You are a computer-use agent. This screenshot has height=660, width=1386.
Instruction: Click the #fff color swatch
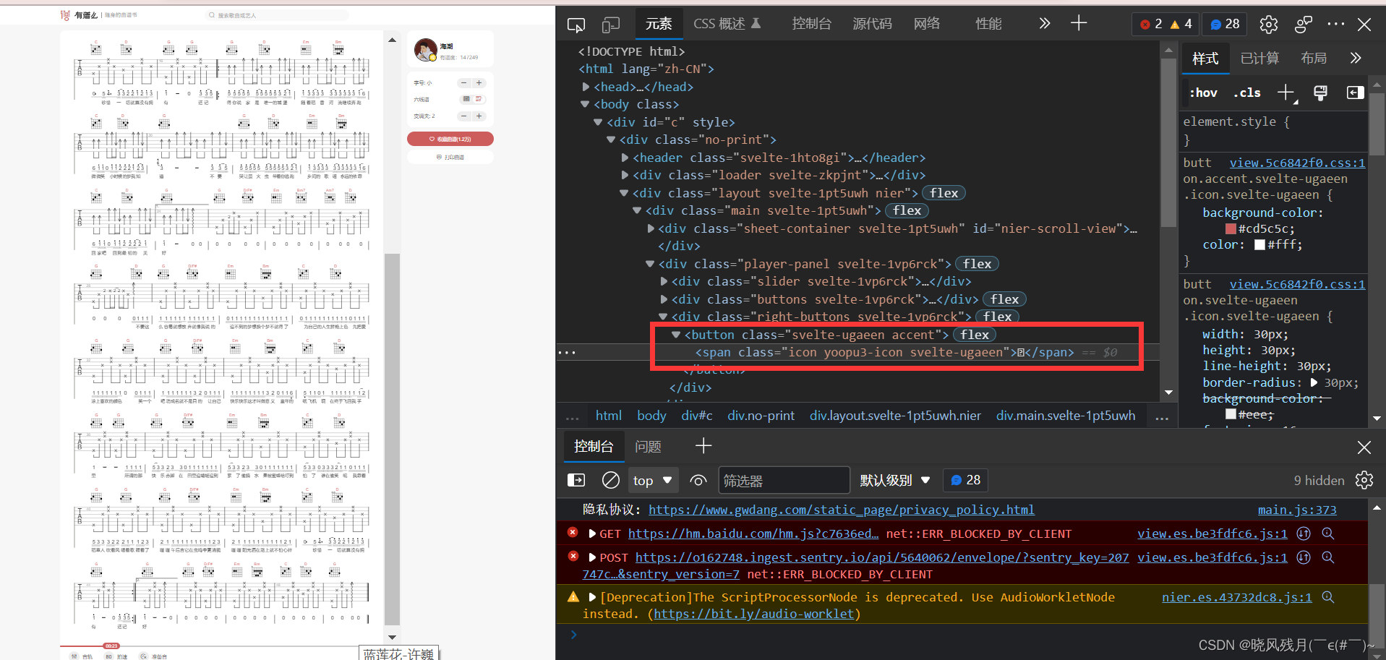pyautogui.click(x=1259, y=244)
